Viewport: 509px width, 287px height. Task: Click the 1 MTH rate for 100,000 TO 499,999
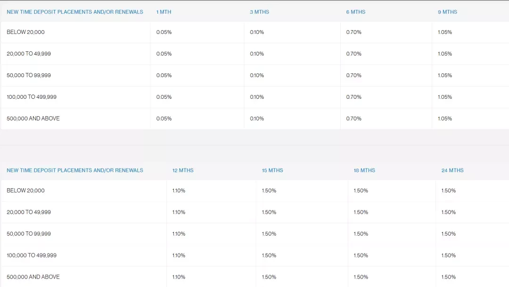click(x=164, y=97)
